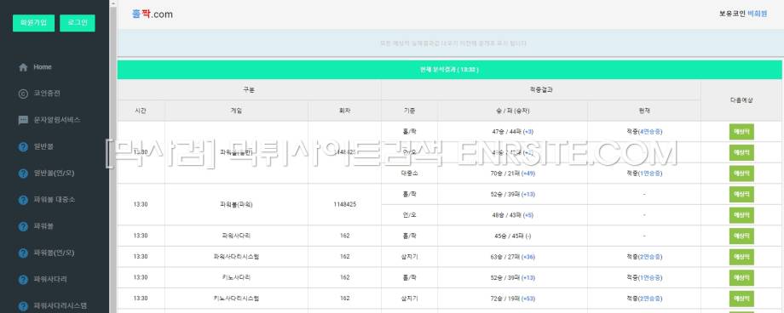This screenshot has width=784, height=313.
Task: Click the 홀짝.com logo
Action: tap(152, 14)
